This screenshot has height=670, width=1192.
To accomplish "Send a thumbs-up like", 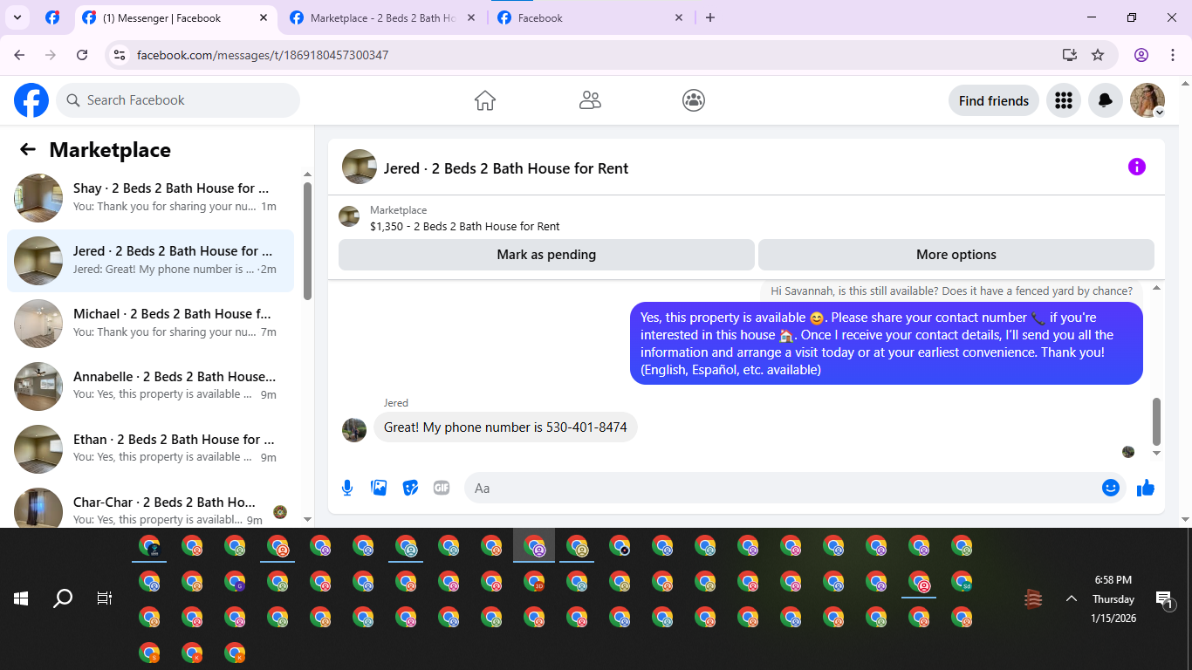I will (x=1146, y=488).
